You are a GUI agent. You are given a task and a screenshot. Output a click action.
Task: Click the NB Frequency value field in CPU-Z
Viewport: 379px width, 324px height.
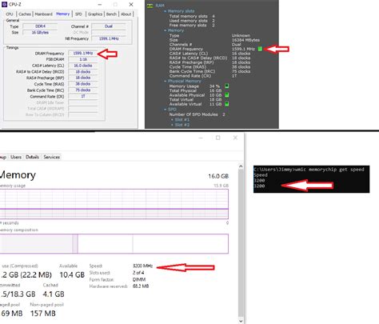click(x=109, y=38)
